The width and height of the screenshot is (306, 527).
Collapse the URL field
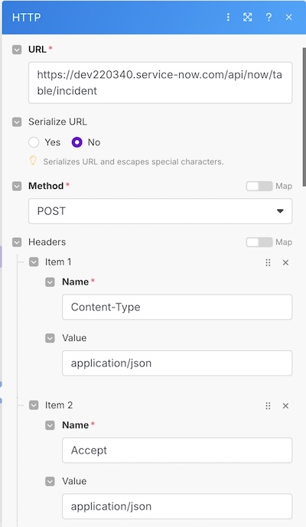(x=17, y=50)
